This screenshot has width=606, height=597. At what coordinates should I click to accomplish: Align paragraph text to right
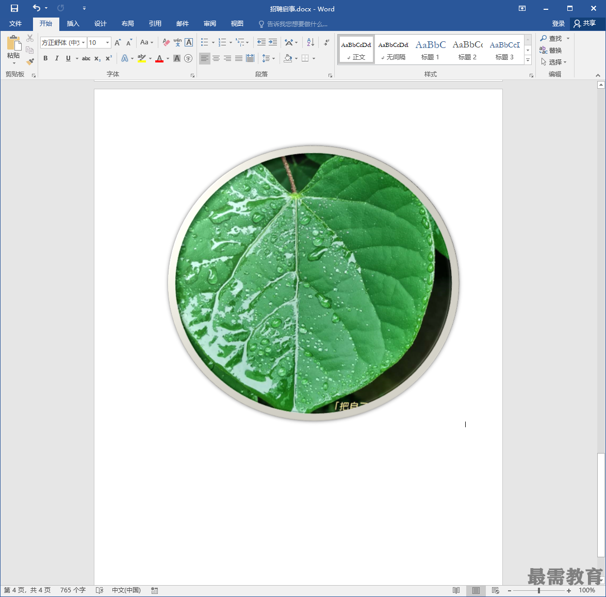[227, 58]
